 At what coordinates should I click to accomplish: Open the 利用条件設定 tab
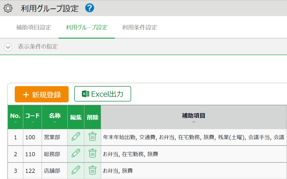point(140,27)
